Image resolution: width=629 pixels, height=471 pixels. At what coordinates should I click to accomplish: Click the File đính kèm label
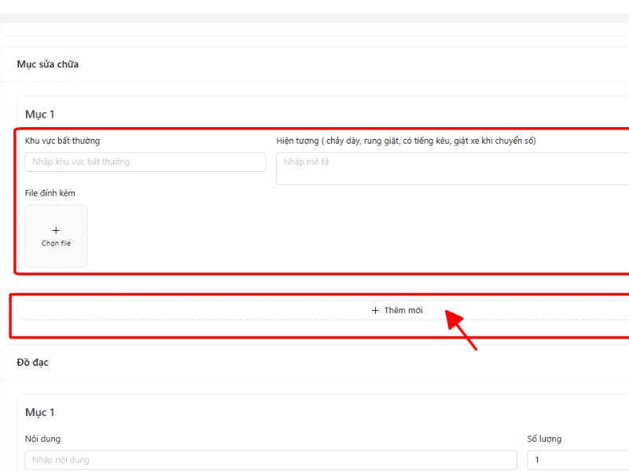(50, 193)
